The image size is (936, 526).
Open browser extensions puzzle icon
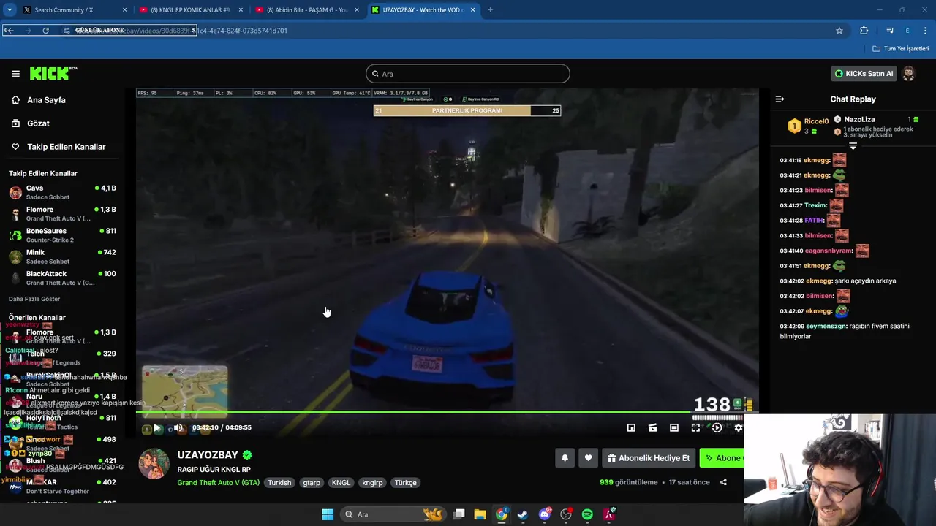[864, 31]
